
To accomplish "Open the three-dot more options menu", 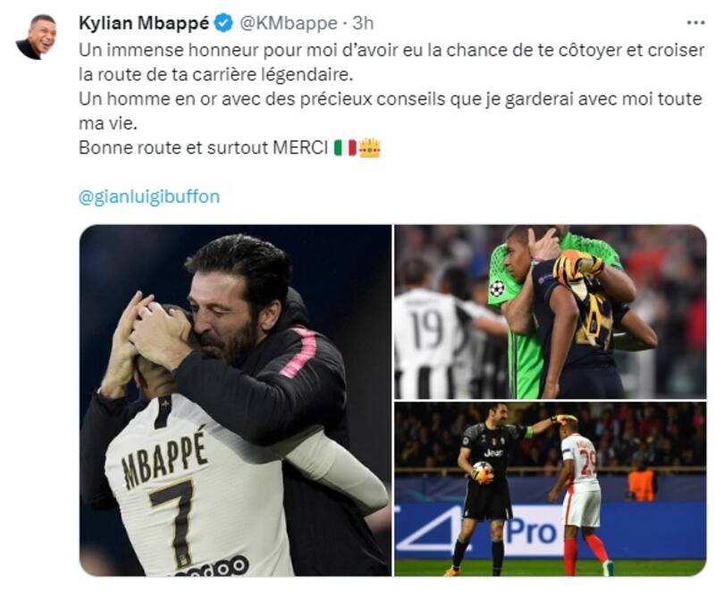I will 696,23.
